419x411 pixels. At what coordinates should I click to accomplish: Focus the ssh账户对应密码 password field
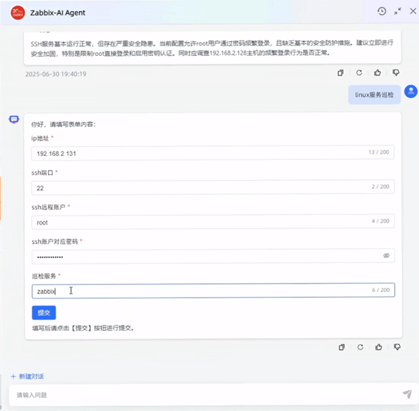(212, 256)
